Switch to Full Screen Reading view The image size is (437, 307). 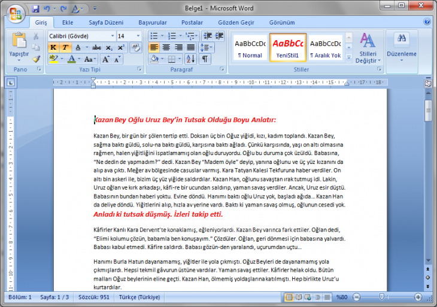[299, 297]
